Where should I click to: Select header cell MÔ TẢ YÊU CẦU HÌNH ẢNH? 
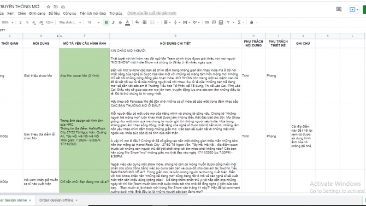[85, 44]
